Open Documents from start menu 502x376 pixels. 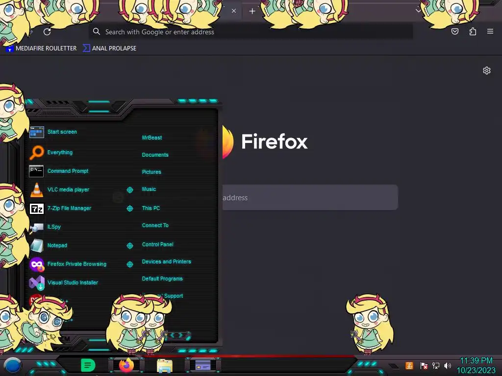pos(155,155)
